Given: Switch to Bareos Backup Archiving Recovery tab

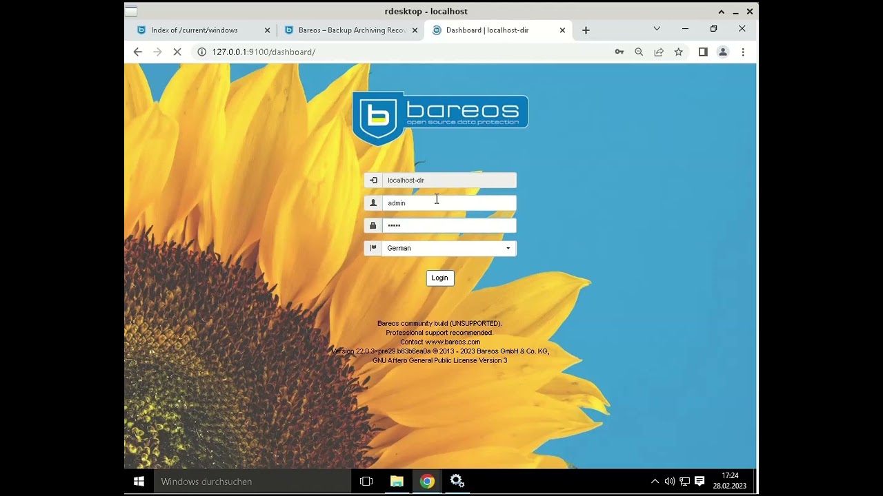Looking at the screenshot, I should pos(352,30).
